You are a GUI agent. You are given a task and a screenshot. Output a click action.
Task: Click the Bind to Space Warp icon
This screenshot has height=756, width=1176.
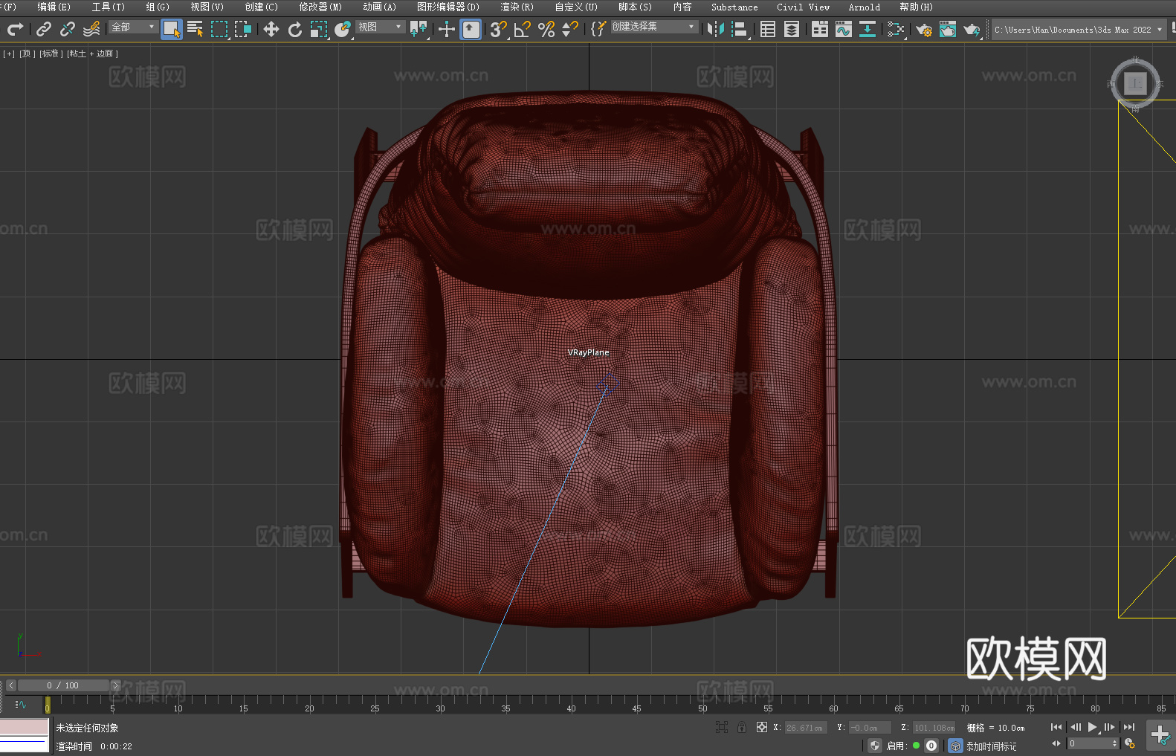tap(91, 29)
